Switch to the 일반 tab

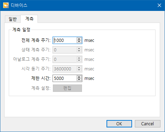pyautogui.click(x=13, y=19)
